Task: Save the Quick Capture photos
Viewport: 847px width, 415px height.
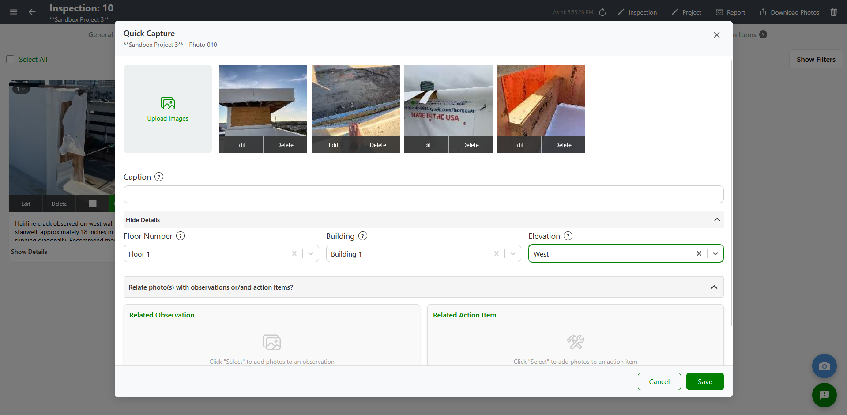Action: tap(705, 381)
